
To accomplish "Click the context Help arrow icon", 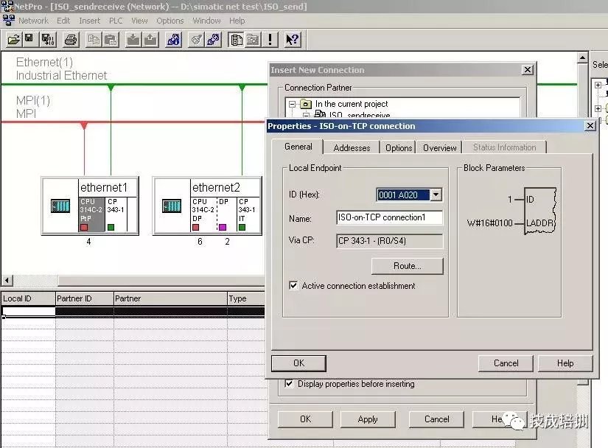I will click(292, 39).
